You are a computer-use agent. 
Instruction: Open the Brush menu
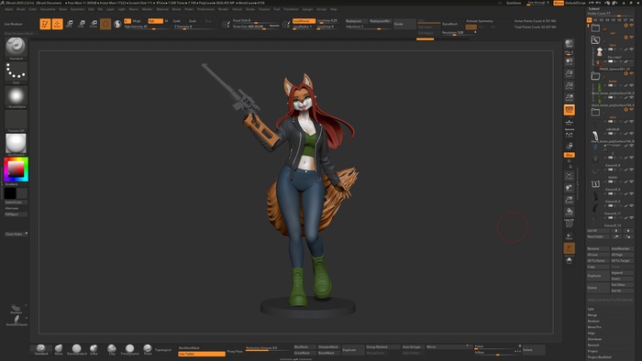[21, 9]
